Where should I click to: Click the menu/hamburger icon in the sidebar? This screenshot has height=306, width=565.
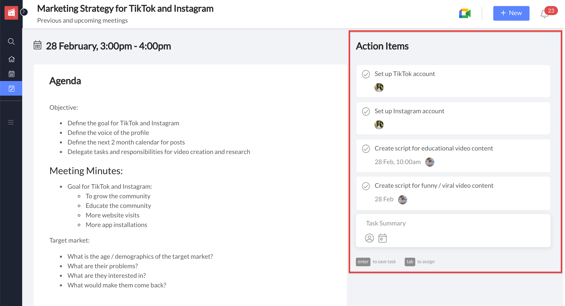click(11, 122)
